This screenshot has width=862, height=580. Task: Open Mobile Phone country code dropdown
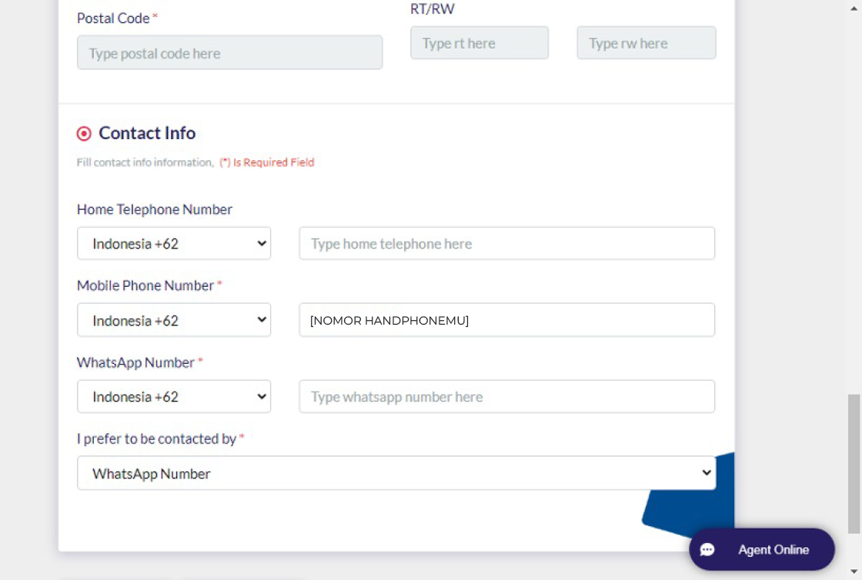(x=174, y=320)
